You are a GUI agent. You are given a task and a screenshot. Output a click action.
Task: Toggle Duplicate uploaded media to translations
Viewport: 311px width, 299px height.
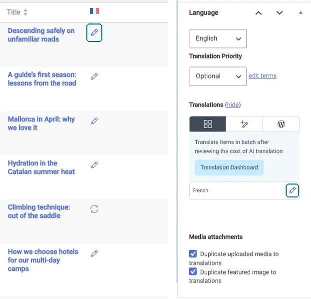(x=193, y=253)
